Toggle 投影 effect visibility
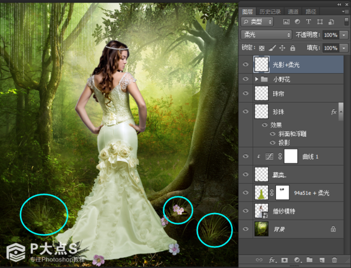The height and width of the screenshot is (268, 351). (x=272, y=143)
